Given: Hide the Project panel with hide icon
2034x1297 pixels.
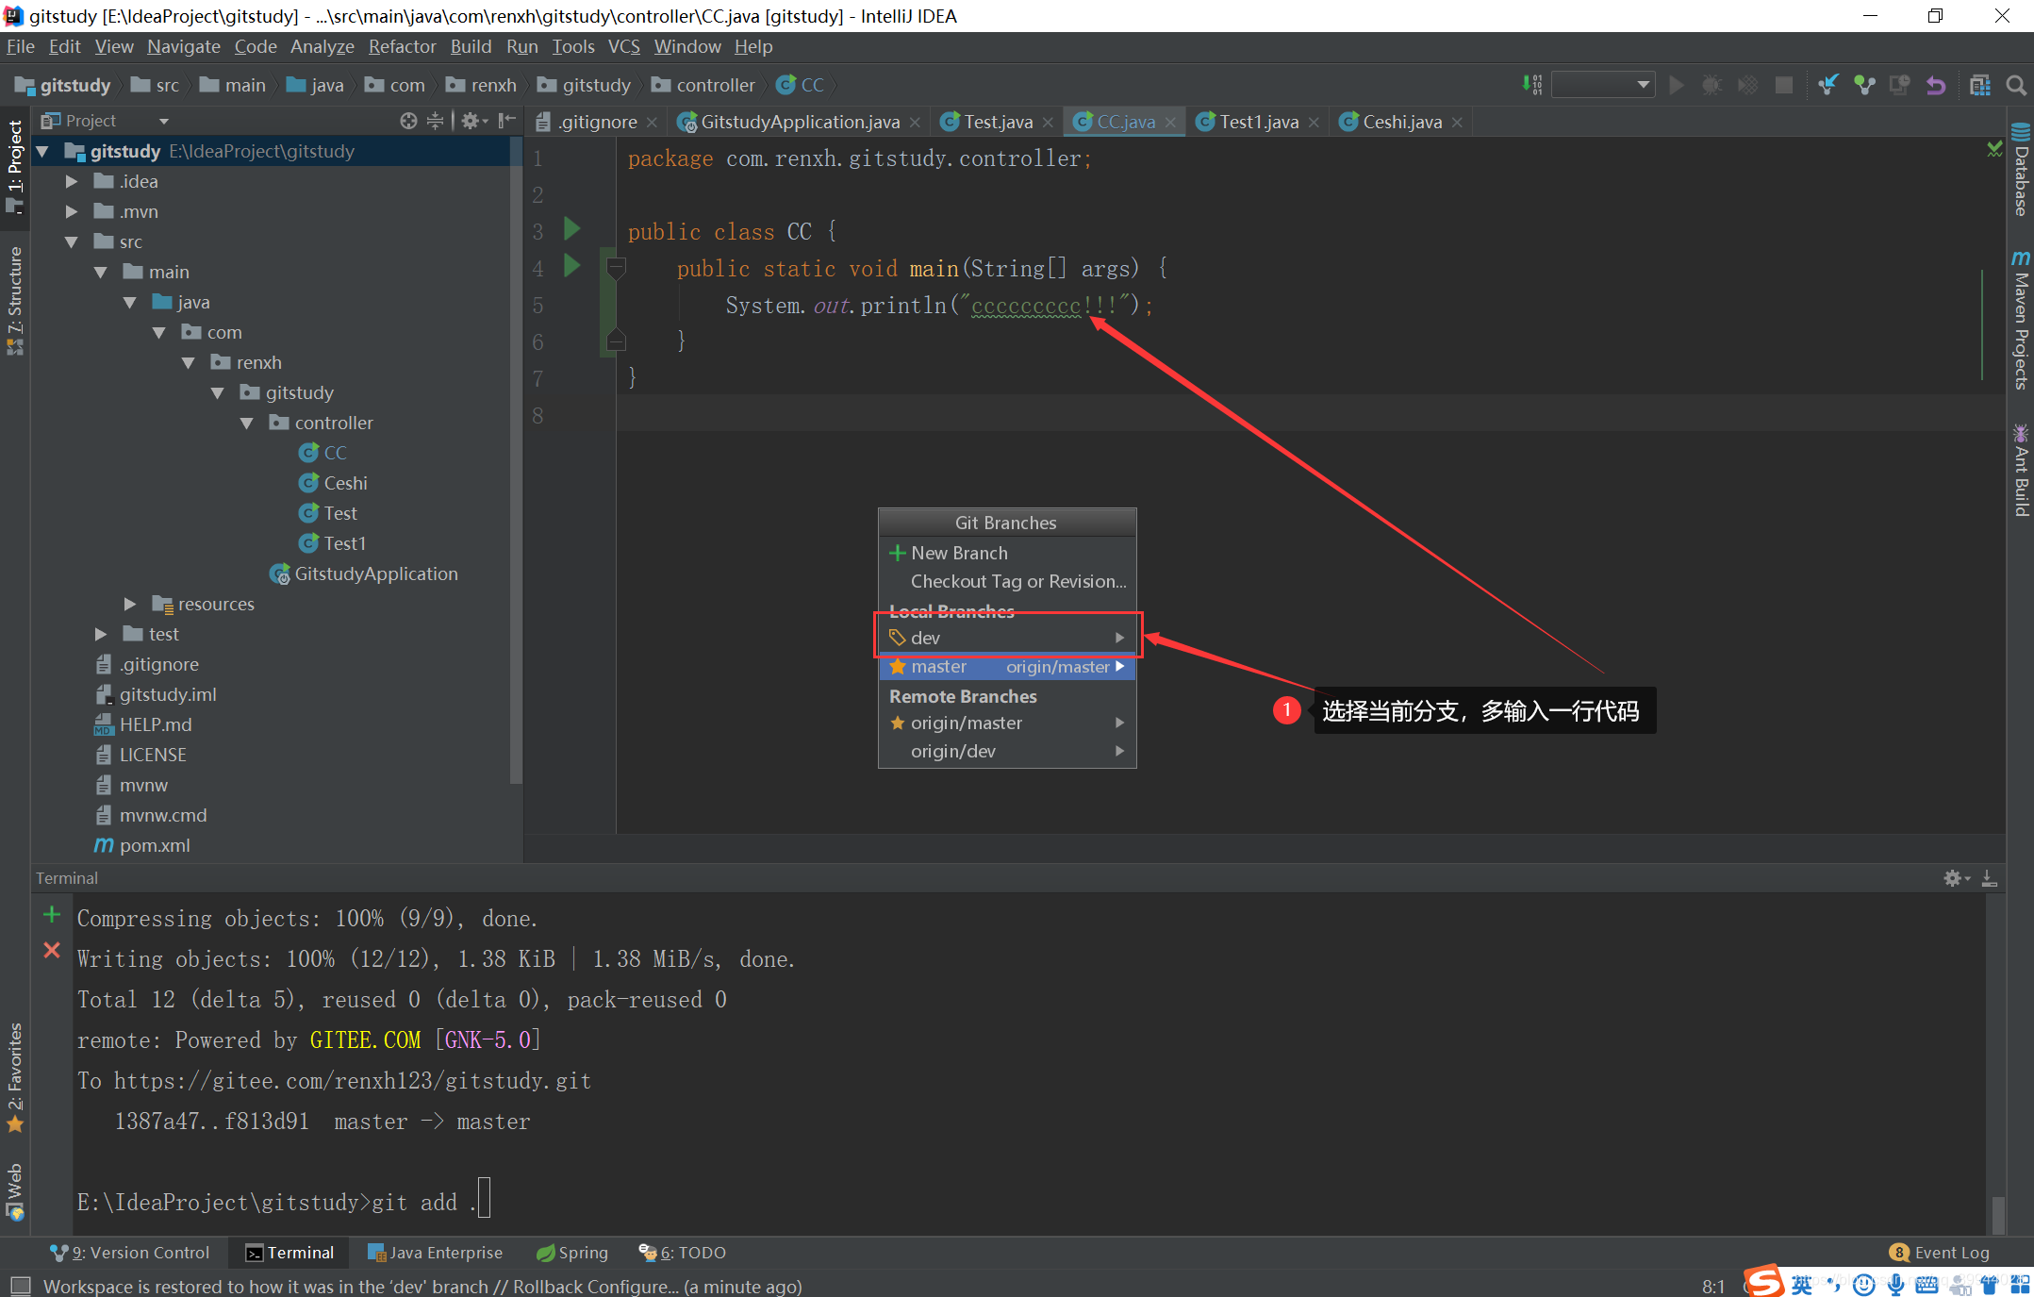Looking at the screenshot, I should 506,121.
